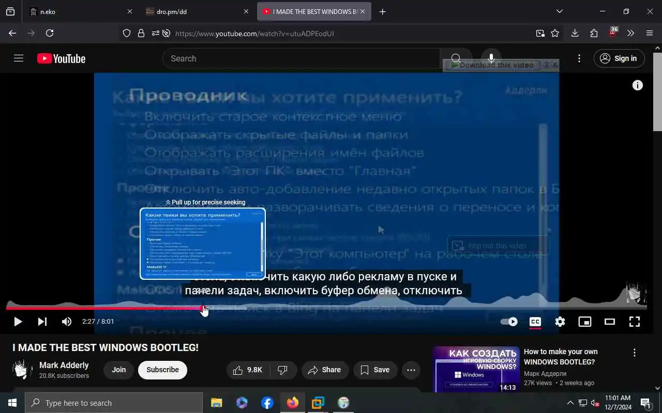
Task: Open the recommended video title link
Action: pyautogui.click(x=561, y=357)
